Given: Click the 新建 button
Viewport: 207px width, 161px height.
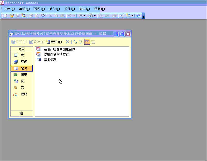Looking at the screenshot, I should pyautogui.click(x=54, y=42).
